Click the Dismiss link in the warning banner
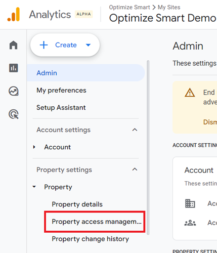The height and width of the screenshot is (253, 217). [x=210, y=122]
